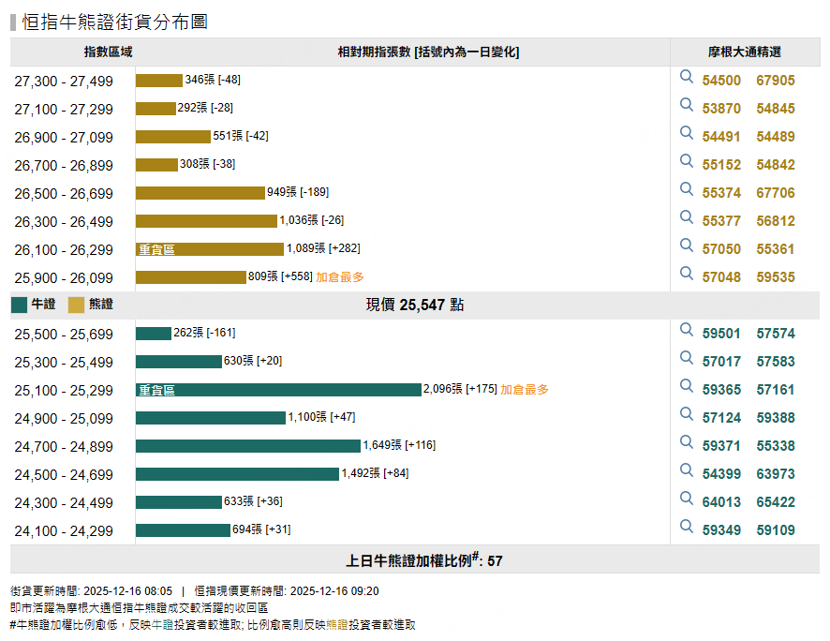Select warrant code 54842

(x=776, y=165)
